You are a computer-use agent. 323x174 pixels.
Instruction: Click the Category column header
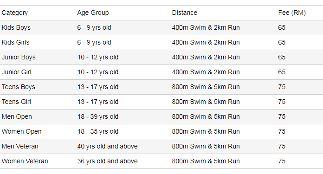click(x=15, y=13)
